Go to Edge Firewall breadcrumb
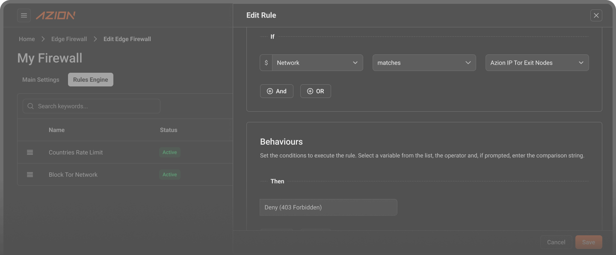 coord(69,39)
